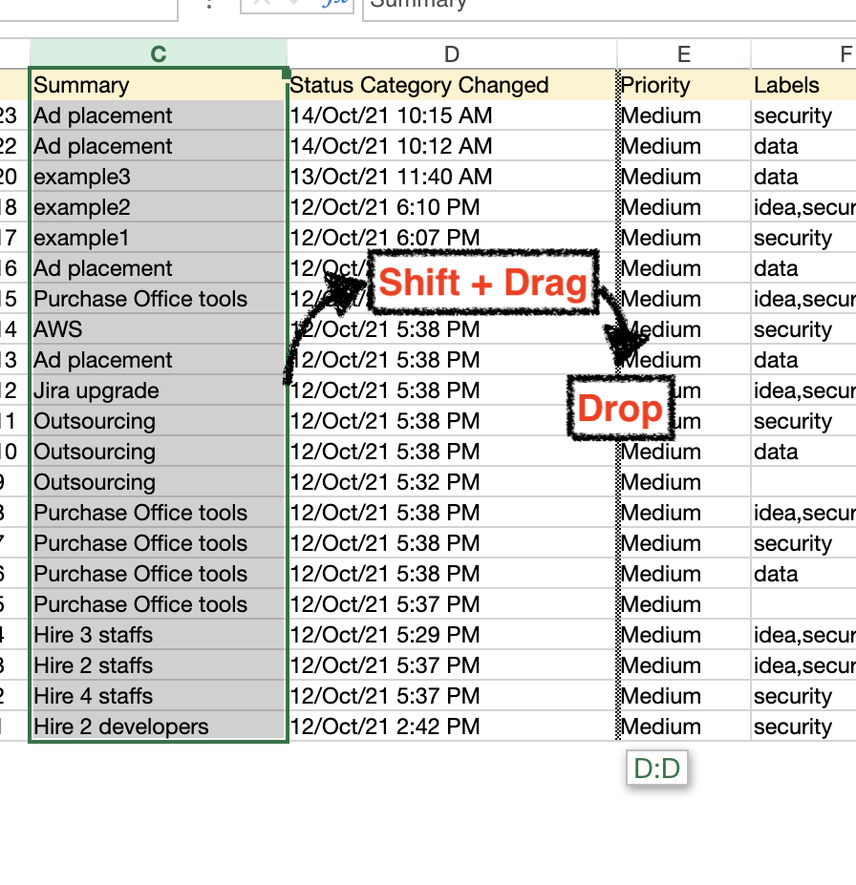Select the example3 cell
This screenshot has width=856, height=885.
click(x=159, y=177)
